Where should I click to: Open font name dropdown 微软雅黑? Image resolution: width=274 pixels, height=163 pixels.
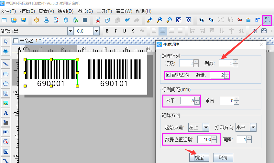tap(71, 31)
